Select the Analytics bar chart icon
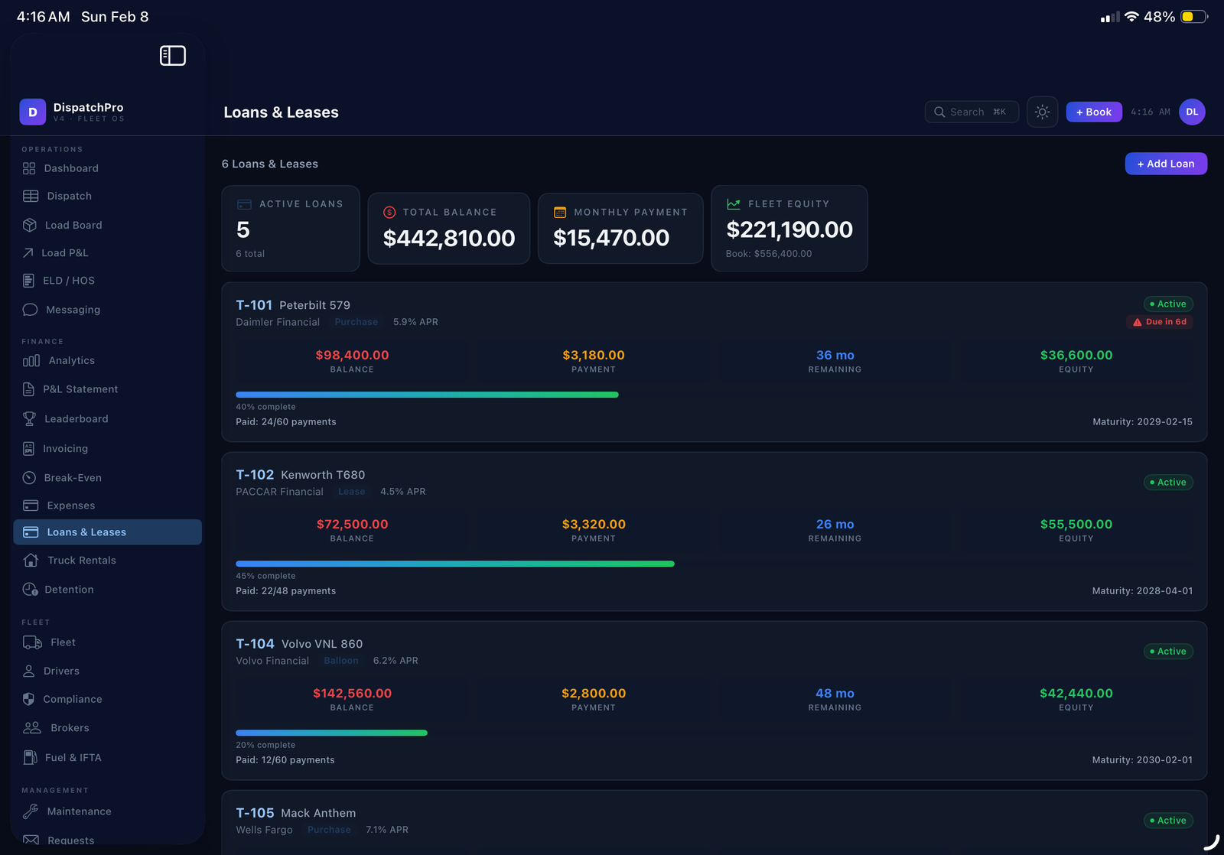The height and width of the screenshot is (855, 1224). point(31,361)
